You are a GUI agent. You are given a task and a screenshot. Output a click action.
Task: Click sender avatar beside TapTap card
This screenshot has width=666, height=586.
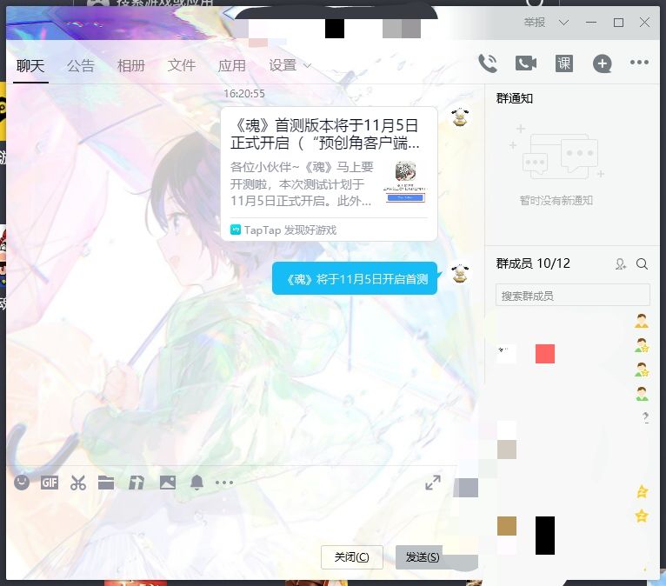[x=460, y=117]
